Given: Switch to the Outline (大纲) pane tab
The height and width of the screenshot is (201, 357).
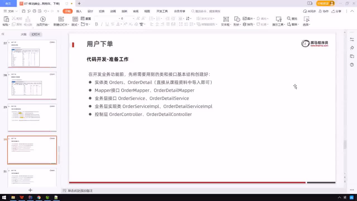Looking at the screenshot, I should [23, 34].
